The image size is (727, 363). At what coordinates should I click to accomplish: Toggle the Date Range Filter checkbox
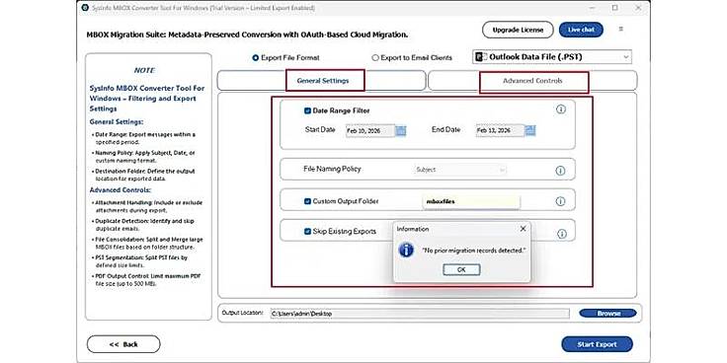point(307,111)
